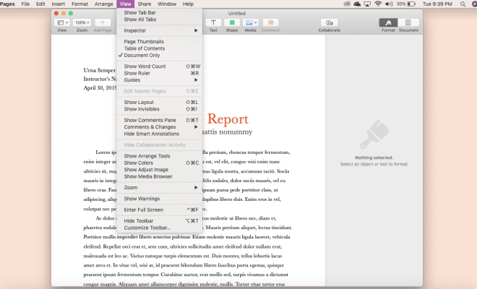Toggle Show Word Count
Image resolution: width=477 pixels, height=289 pixels.
pos(160,66)
